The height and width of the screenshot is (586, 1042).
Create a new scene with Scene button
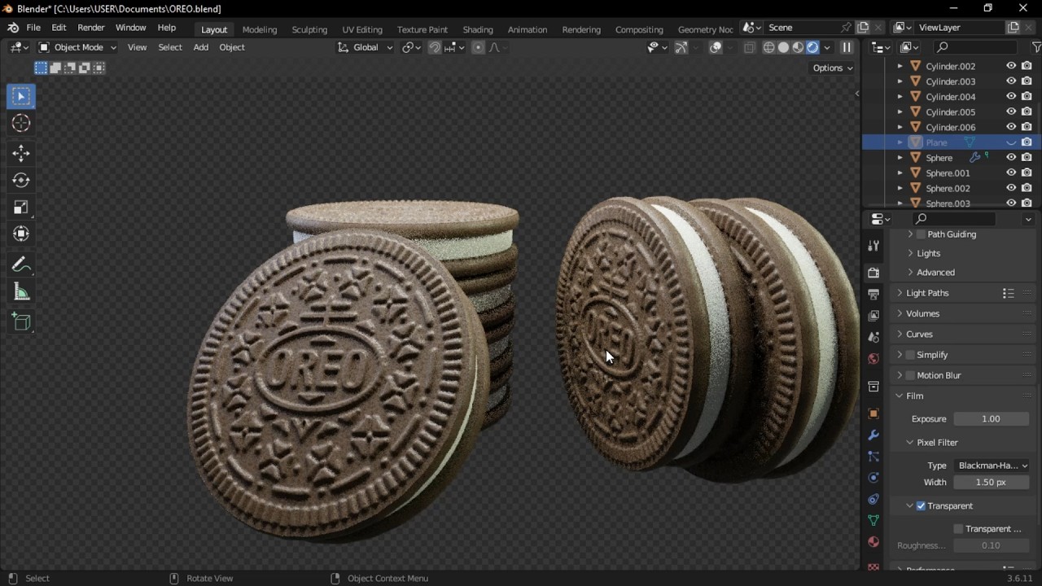863,28
